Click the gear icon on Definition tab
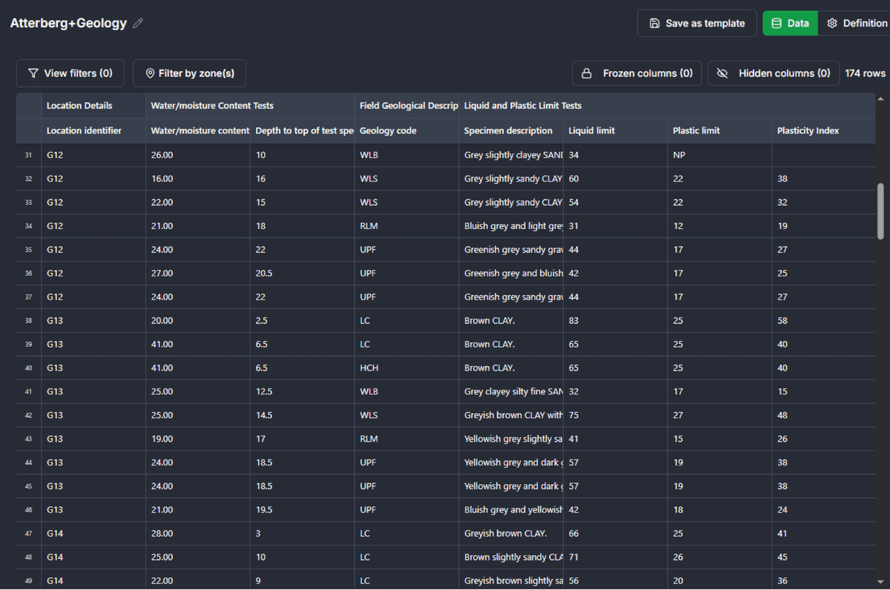The height and width of the screenshot is (590, 890). pyautogui.click(x=832, y=23)
